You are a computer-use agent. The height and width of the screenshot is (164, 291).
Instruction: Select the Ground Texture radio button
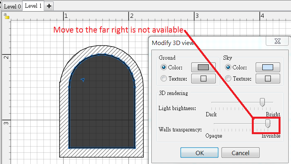(163, 79)
